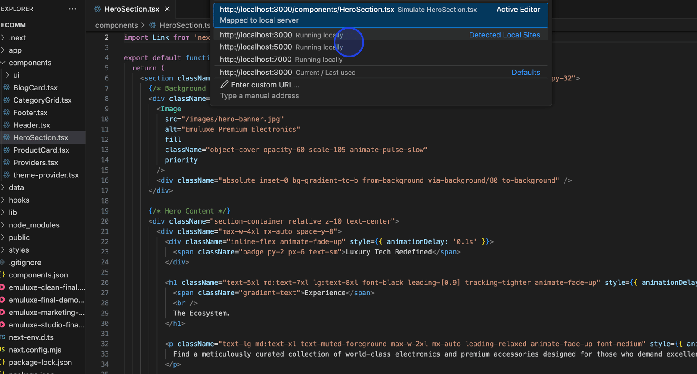
Task: Click the components breadcrumb segment
Action: (116, 25)
